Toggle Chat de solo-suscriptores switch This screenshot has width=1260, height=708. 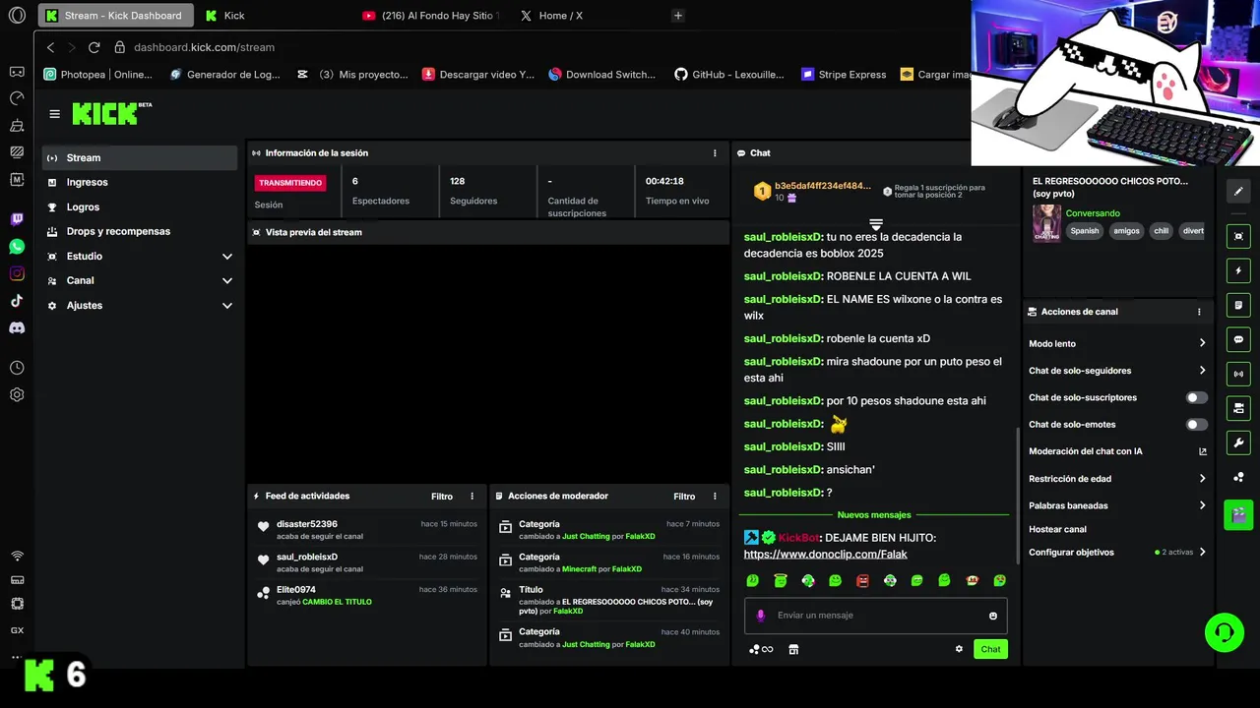1196,397
